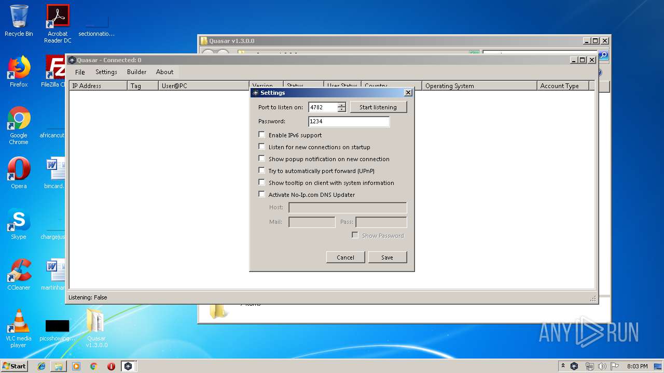This screenshot has height=373, width=664.
Task: Save the settings dialog
Action: (388, 257)
